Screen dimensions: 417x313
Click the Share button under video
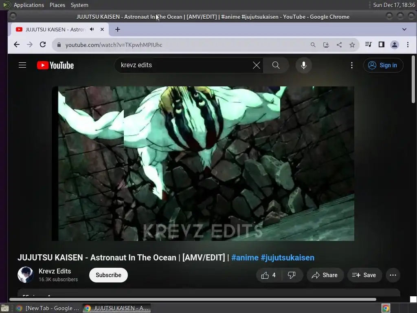coord(325,275)
